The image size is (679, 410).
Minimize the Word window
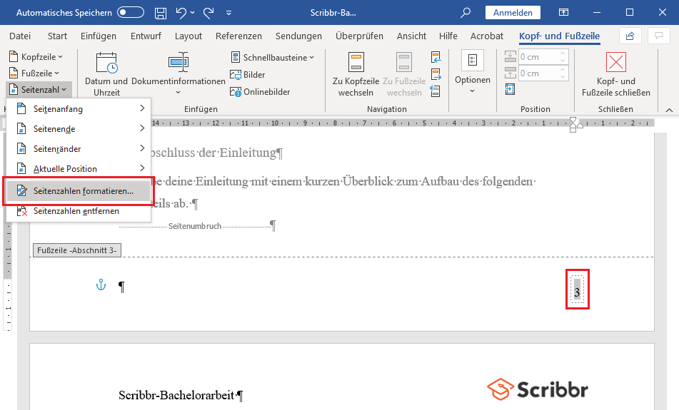(597, 13)
